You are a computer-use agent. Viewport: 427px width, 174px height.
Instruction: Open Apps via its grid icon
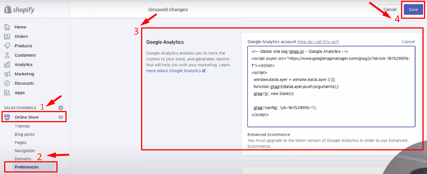pyautogui.click(x=7, y=93)
